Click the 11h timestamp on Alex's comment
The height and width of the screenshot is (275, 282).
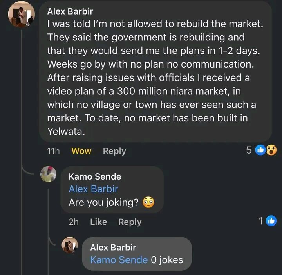(53, 151)
